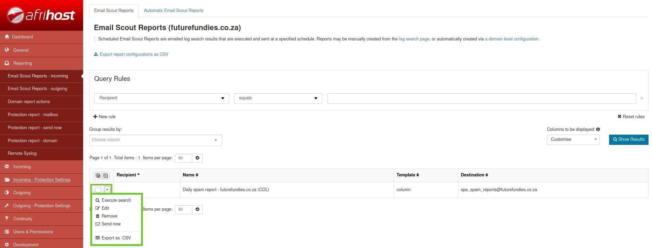The image size is (652, 248).
Task: Click the Destination column sort arrows
Action: (486, 175)
